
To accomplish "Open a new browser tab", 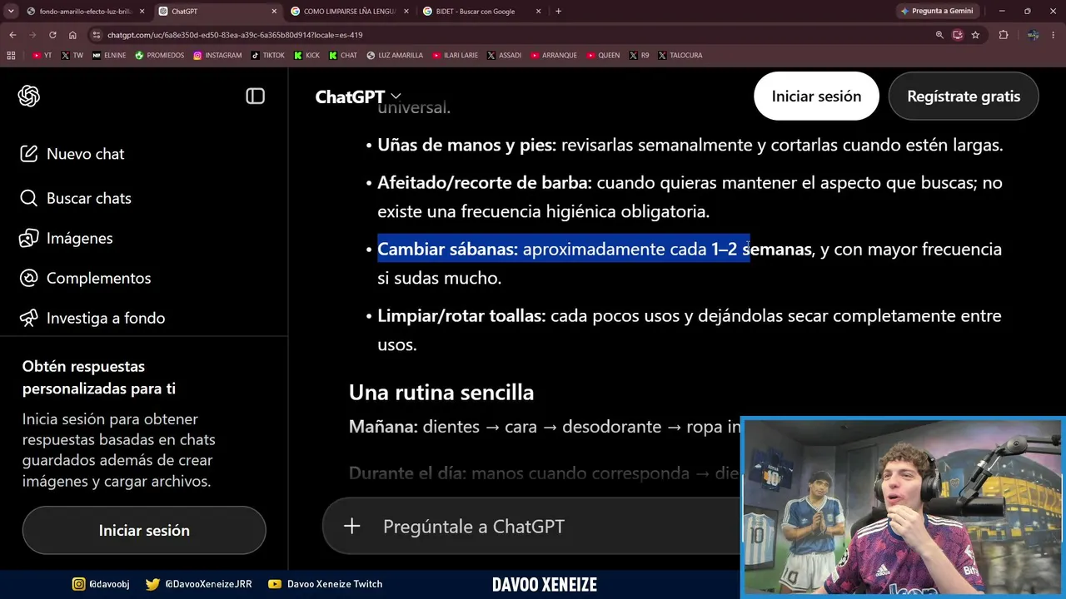I will 558,12.
